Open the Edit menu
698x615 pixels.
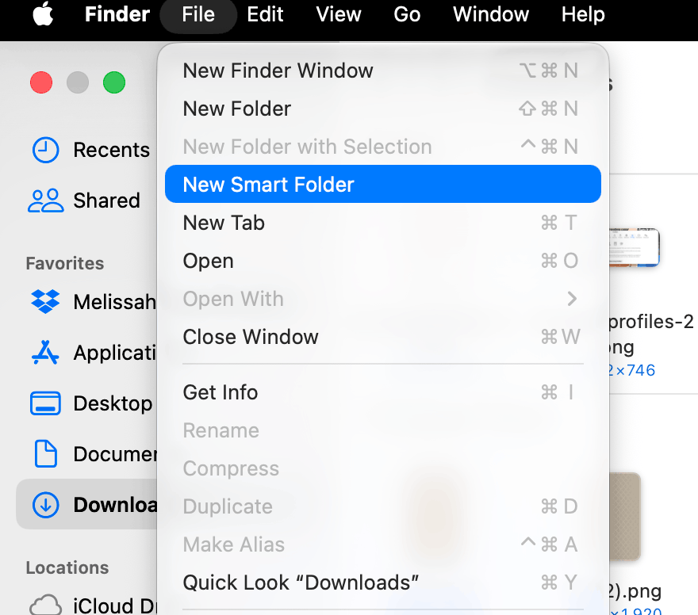[265, 14]
